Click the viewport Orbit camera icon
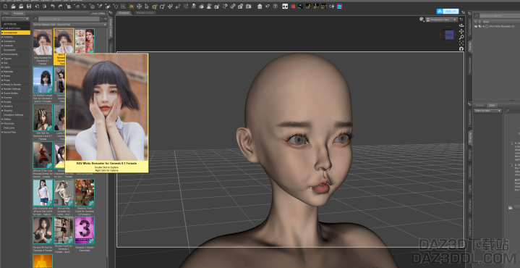 coord(461,25)
